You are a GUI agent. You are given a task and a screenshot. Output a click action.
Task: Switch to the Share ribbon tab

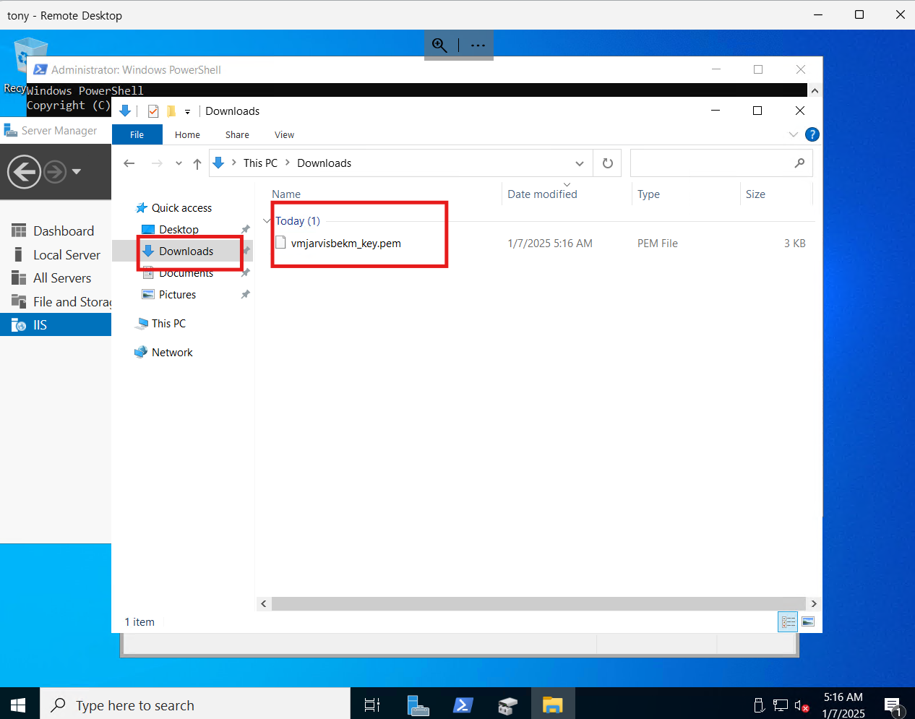click(x=237, y=135)
